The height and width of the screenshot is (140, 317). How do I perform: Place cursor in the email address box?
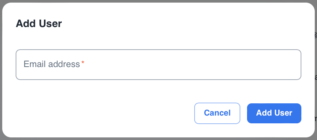pos(158,64)
